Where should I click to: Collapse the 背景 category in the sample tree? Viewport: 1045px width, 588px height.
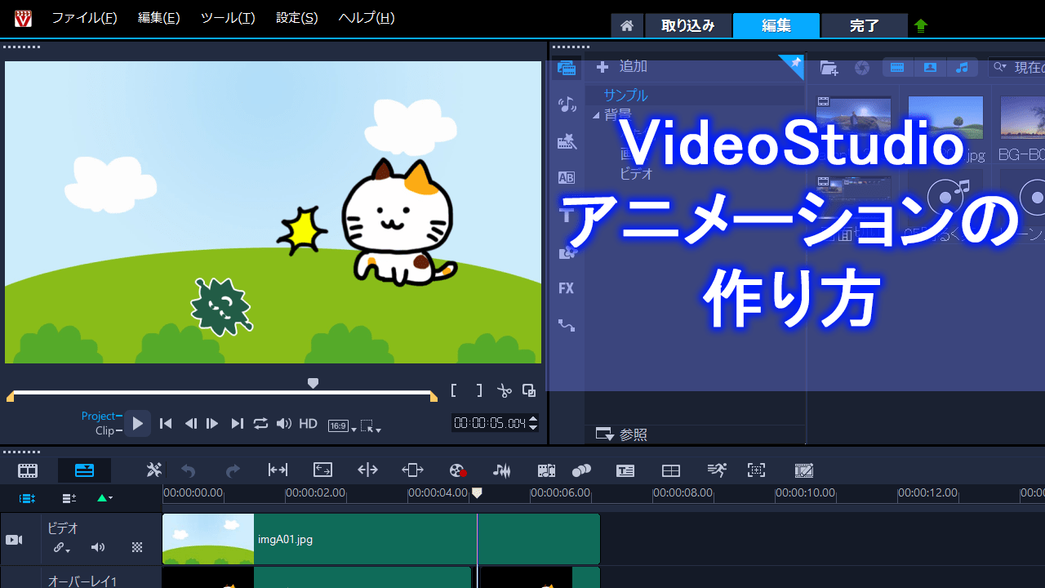(597, 115)
